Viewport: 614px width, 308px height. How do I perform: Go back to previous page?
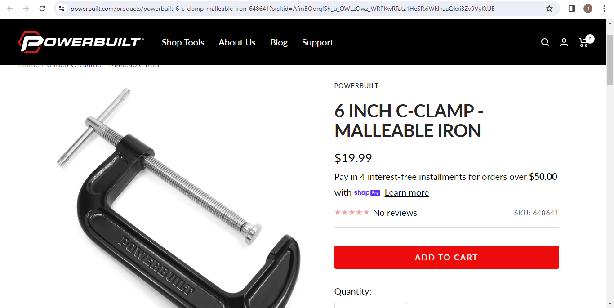click(10, 9)
